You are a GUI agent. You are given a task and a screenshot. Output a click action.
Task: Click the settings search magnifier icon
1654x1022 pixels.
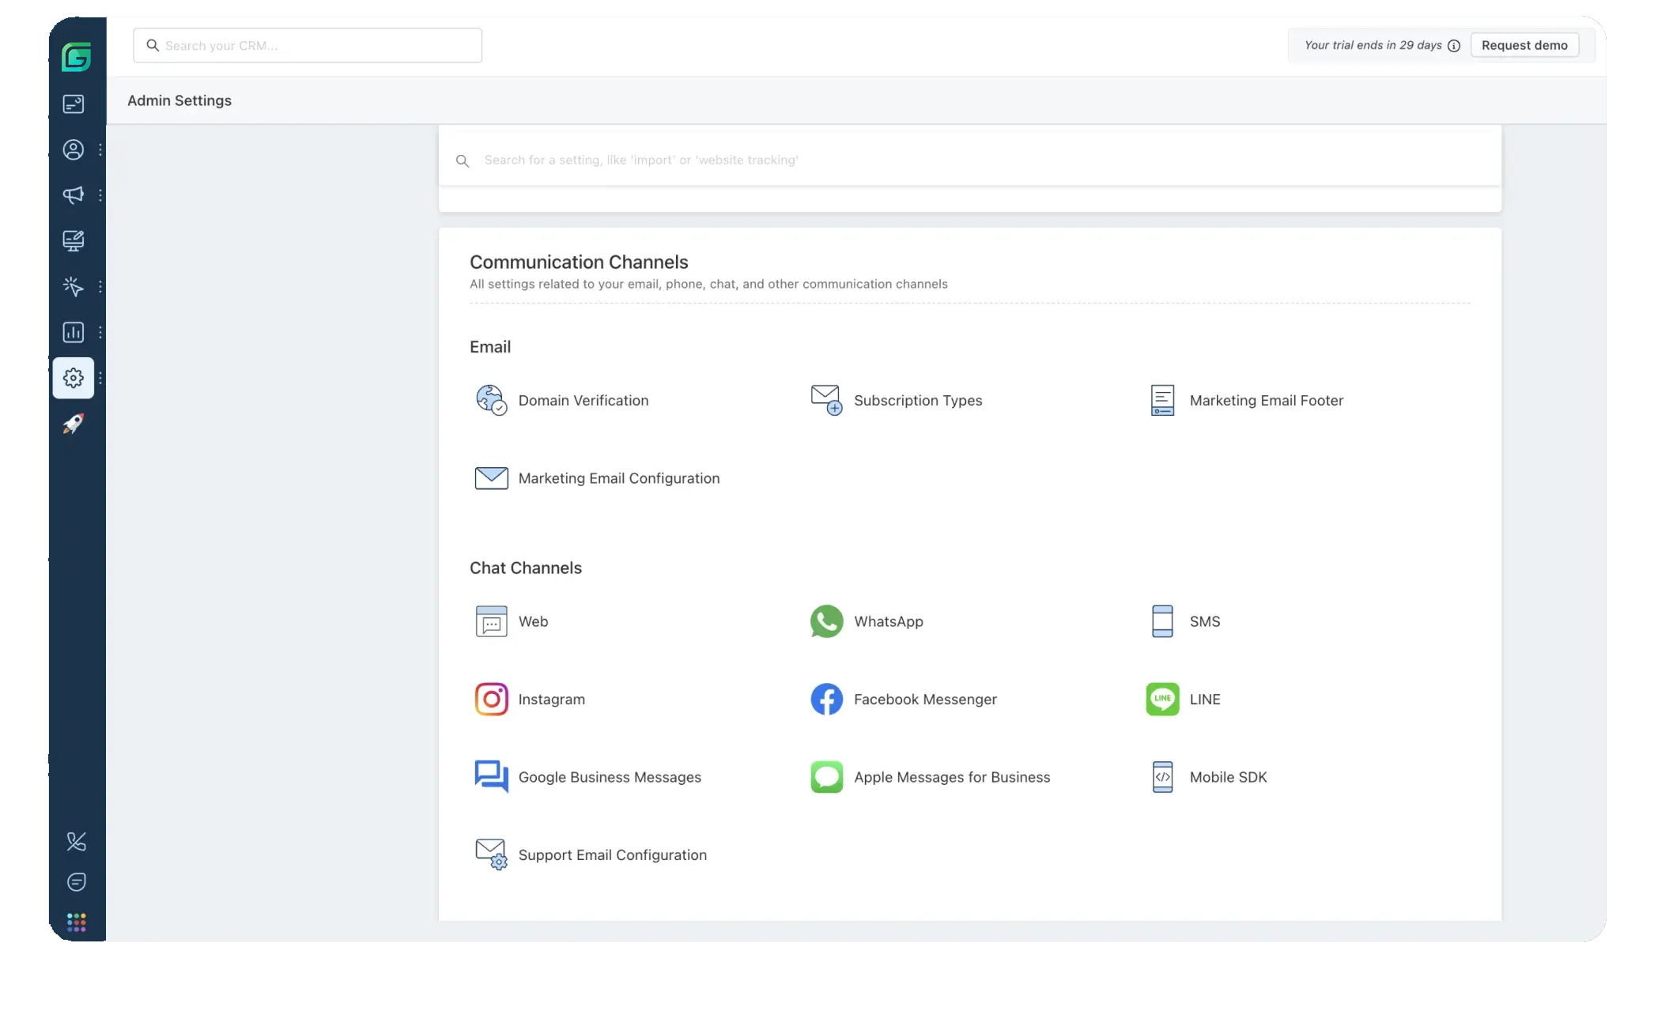click(463, 160)
